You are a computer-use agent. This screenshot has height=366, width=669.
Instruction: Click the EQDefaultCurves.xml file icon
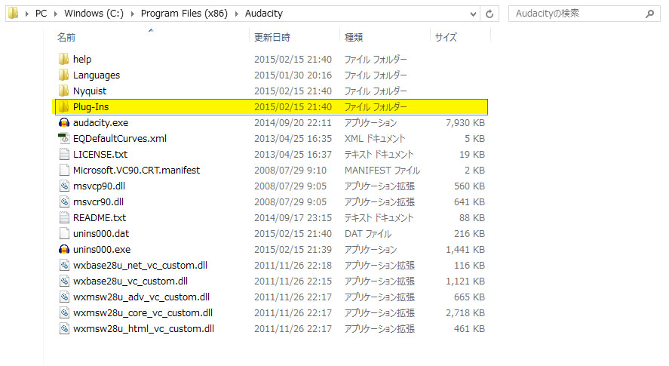[x=63, y=138]
